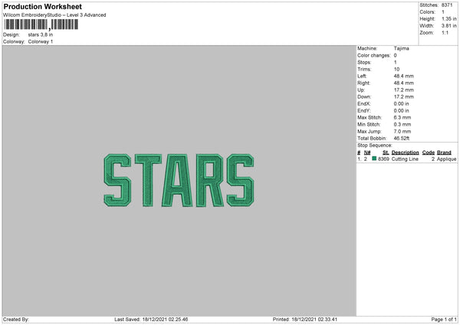
Task: Click the 'Description' column header
Action: pyautogui.click(x=405, y=153)
